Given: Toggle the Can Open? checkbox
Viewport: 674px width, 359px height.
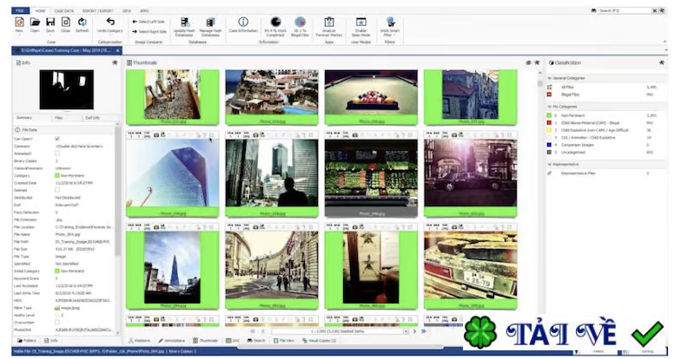Looking at the screenshot, I should [x=57, y=139].
